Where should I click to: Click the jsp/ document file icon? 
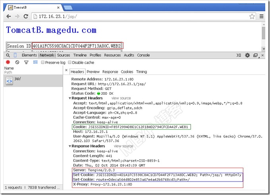9,81
